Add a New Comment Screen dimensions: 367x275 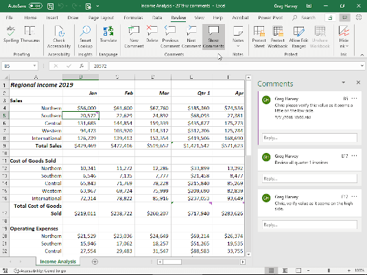134,37
